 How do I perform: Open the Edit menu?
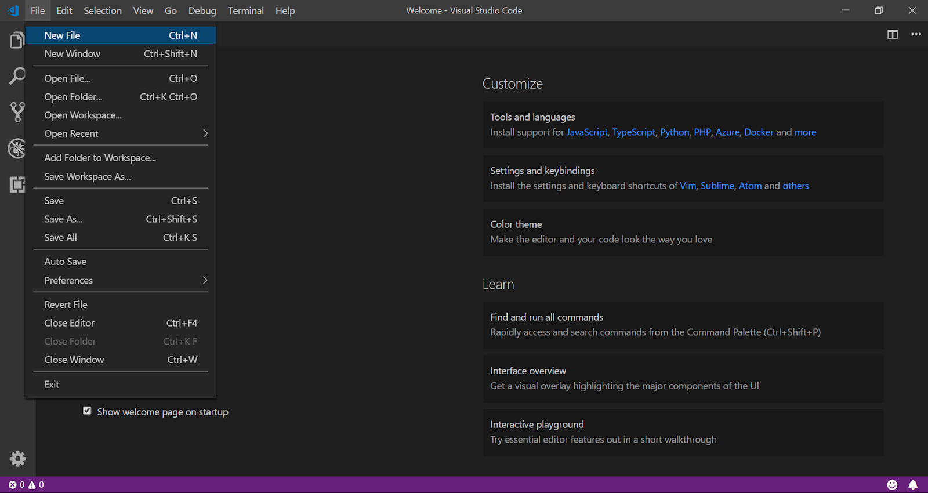64,10
